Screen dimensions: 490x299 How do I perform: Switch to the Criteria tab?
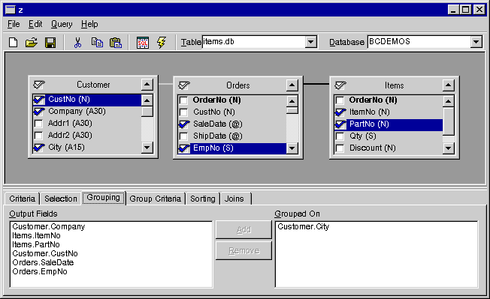point(22,199)
